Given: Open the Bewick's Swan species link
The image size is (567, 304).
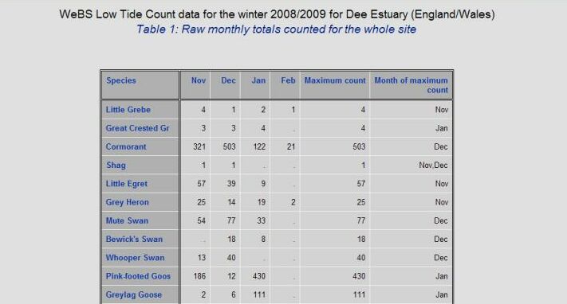Looking at the screenshot, I should pos(134,239).
